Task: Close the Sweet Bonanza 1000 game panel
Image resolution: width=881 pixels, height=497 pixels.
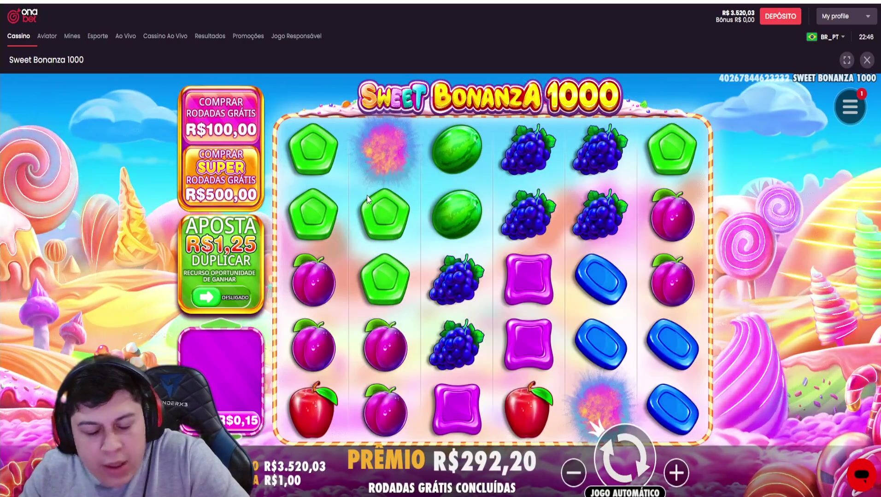Action: tap(867, 60)
